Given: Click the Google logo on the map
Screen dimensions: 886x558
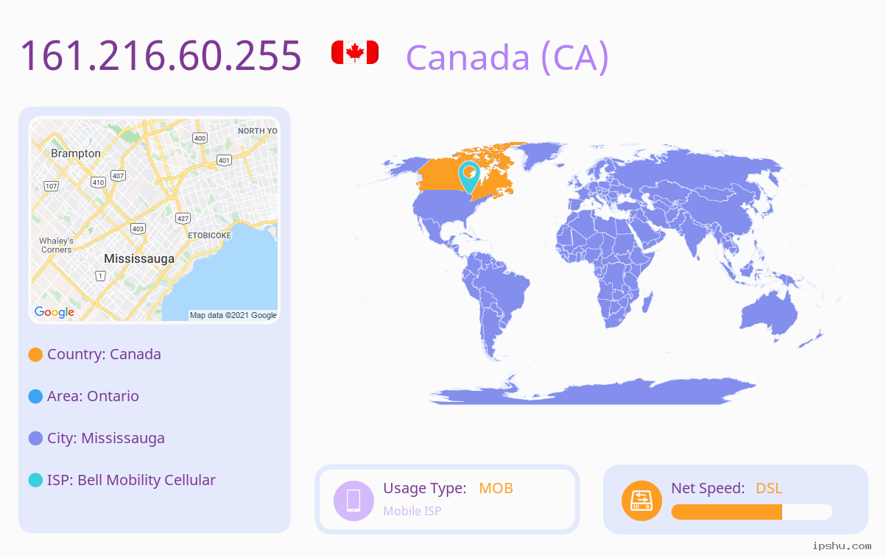Looking at the screenshot, I should 55,312.
